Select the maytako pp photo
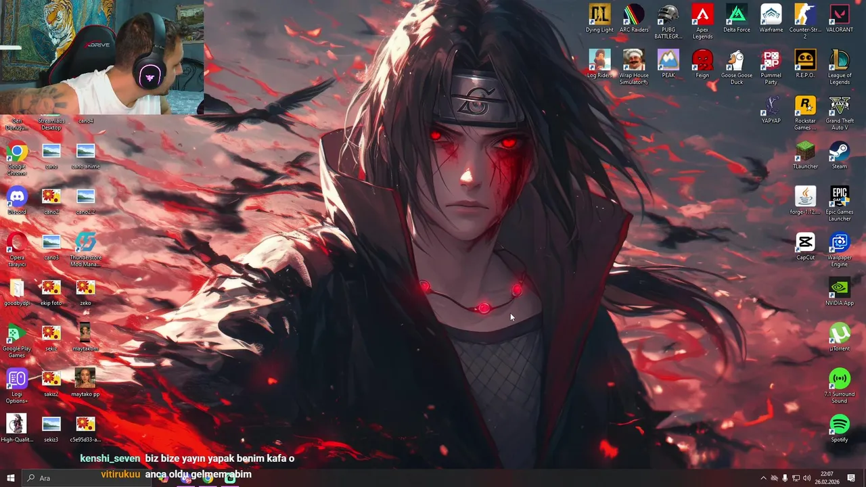Viewport: 866px width, 487px height. [x=85, y=383]
